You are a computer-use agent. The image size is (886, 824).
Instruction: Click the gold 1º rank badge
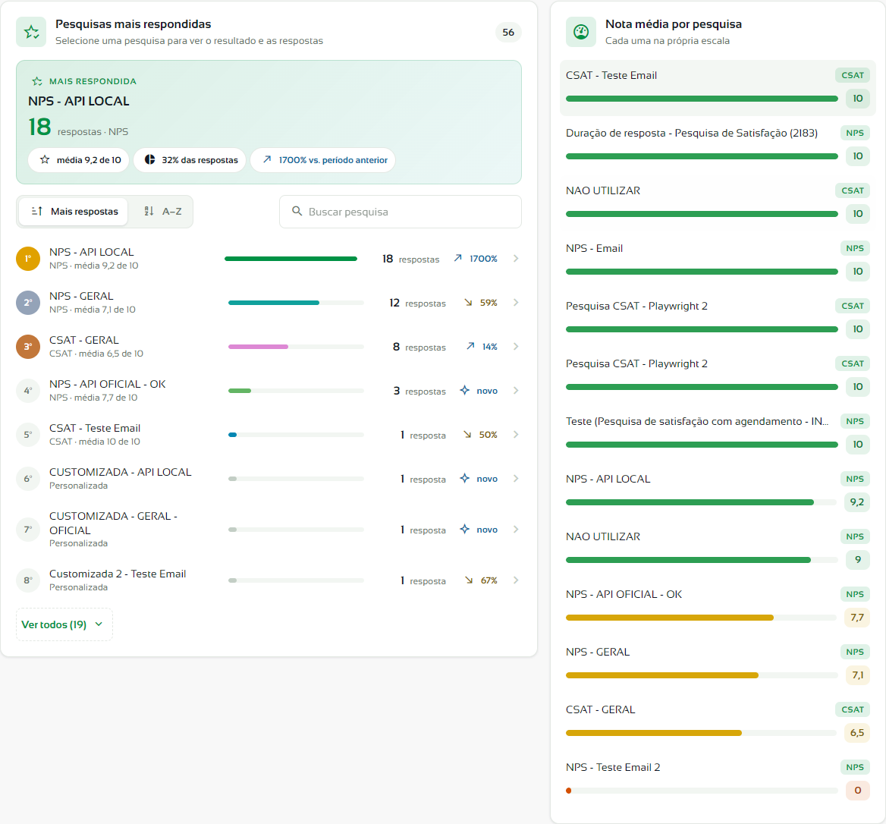point(28,259)
